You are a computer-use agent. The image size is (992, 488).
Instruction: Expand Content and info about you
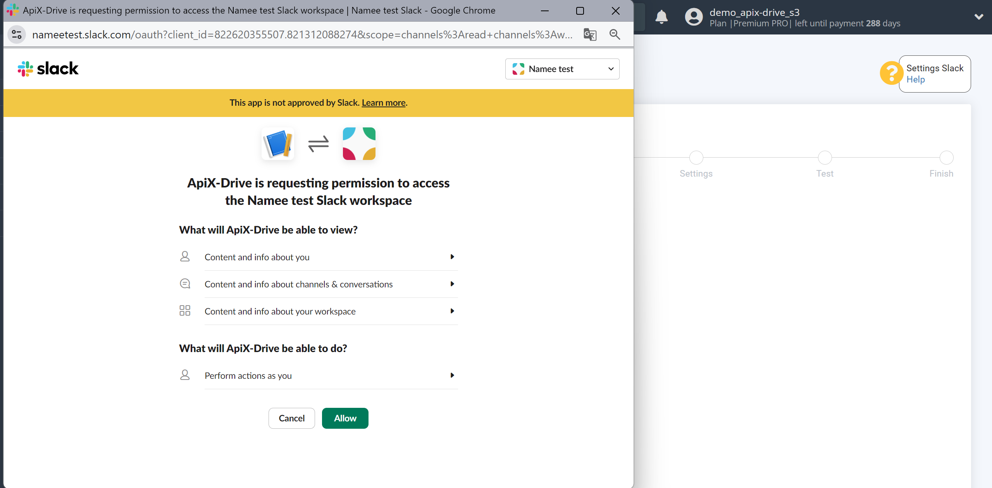(x=331, y=257)
